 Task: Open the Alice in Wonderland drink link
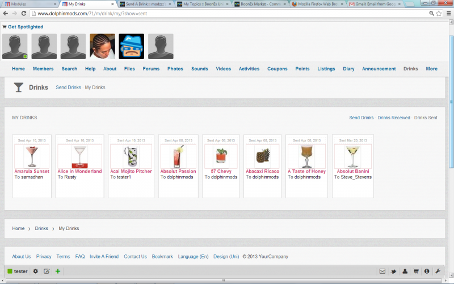79,172
